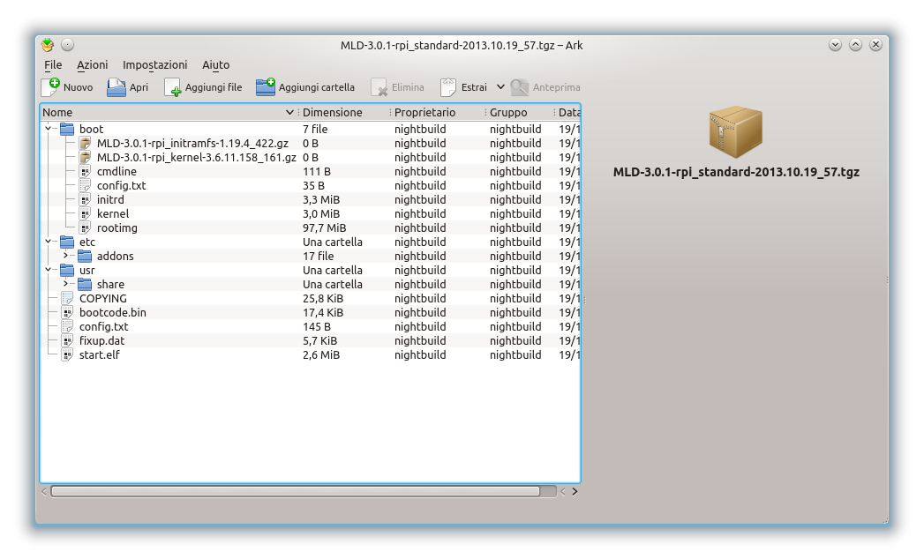The height and width of the screenshot is (559, 924).
Task: Click the Apri archive icon
Action: point(116,87)
